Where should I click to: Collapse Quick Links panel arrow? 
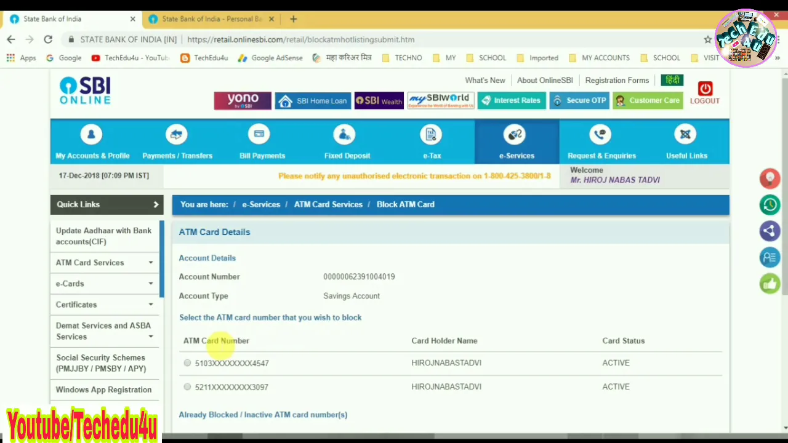(x=156, y=204)
